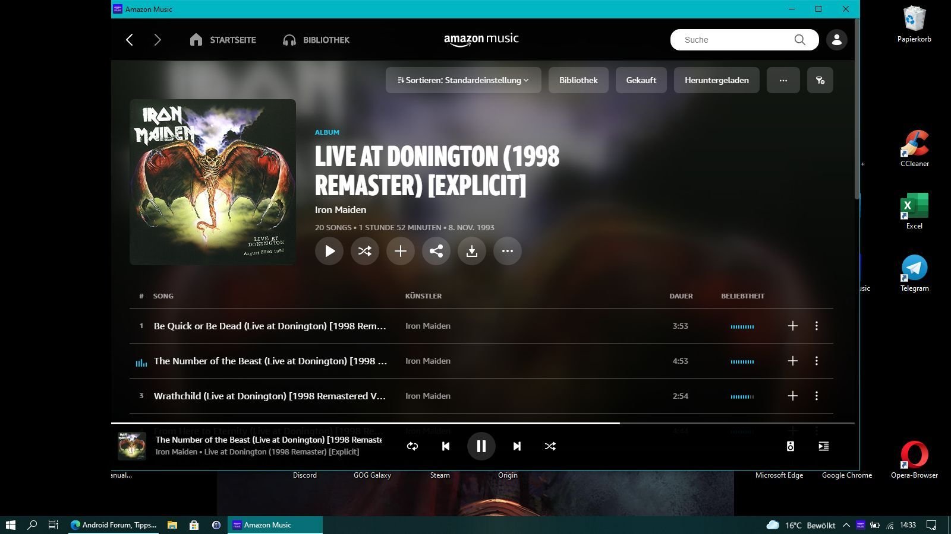Open File Explorer from the taskbar
Viewport: 951px width, 534px height.
172,525
